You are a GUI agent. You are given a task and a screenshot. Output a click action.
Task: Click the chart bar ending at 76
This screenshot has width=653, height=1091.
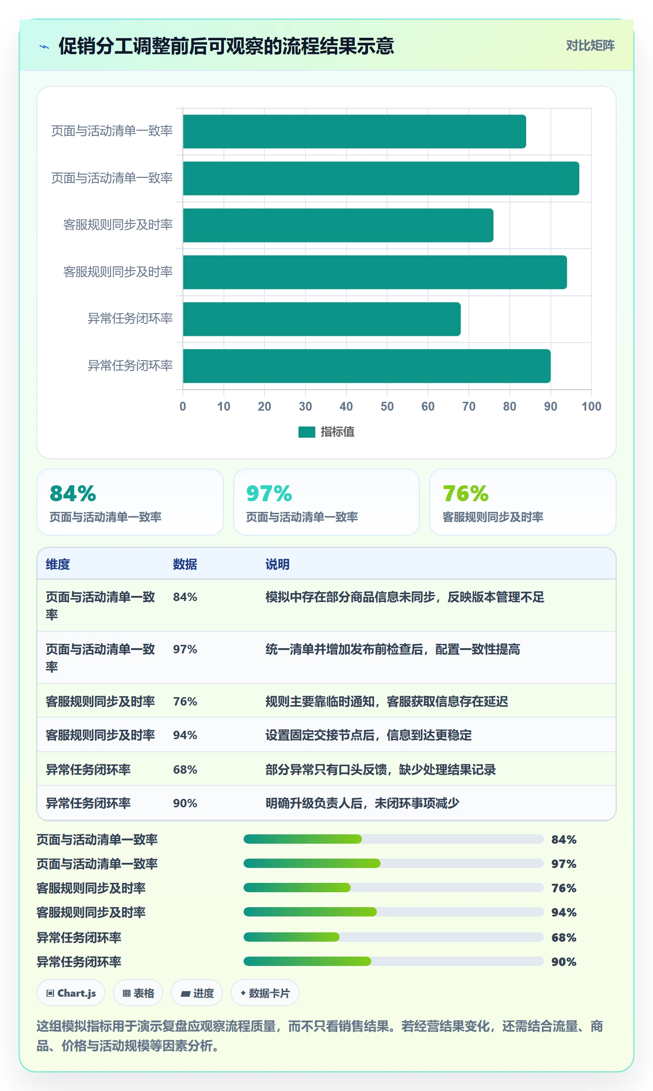point(338,225)
